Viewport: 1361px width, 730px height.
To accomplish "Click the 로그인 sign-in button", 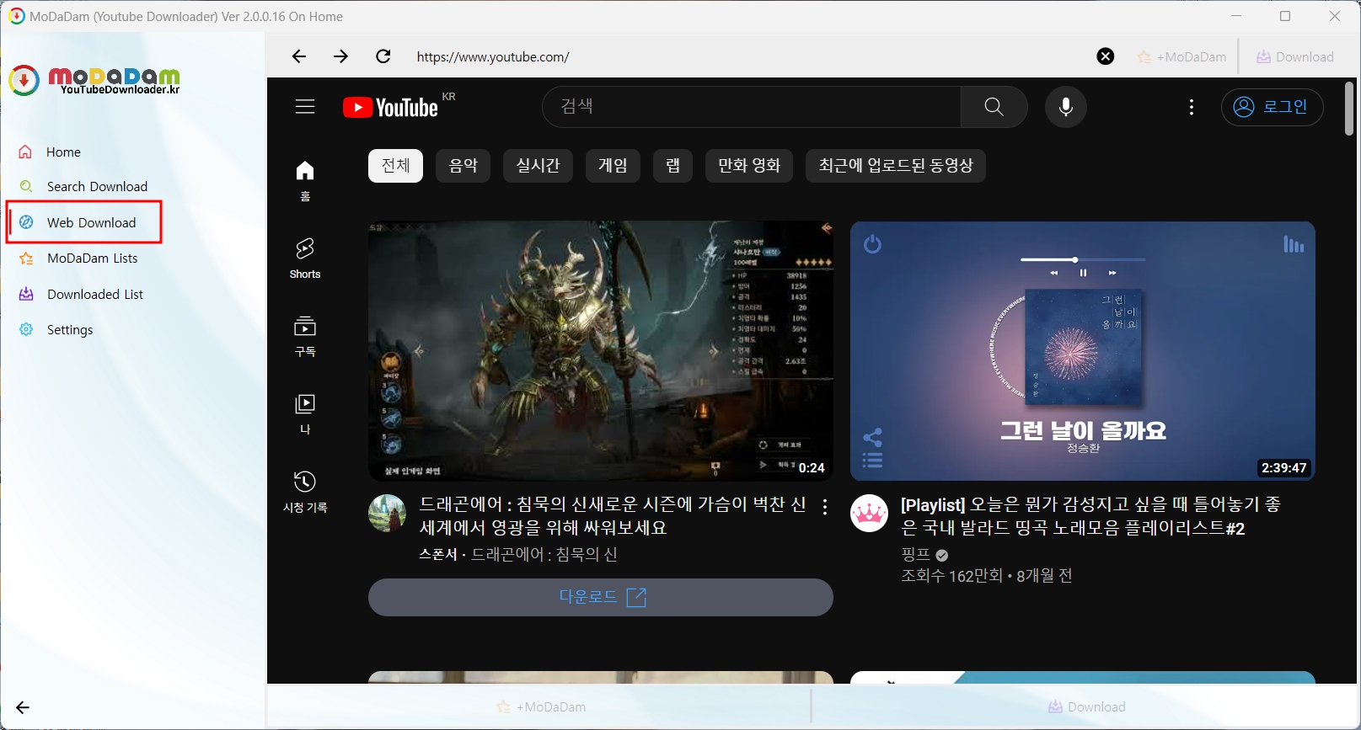I will [1272, 107].
